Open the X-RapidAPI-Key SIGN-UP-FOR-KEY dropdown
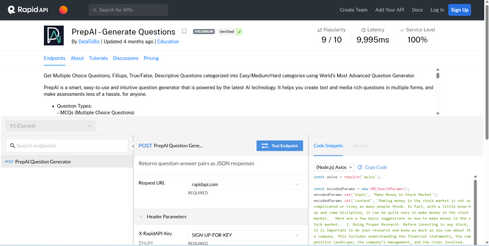This screenshot has height=246, width=489. coord(245,235)
